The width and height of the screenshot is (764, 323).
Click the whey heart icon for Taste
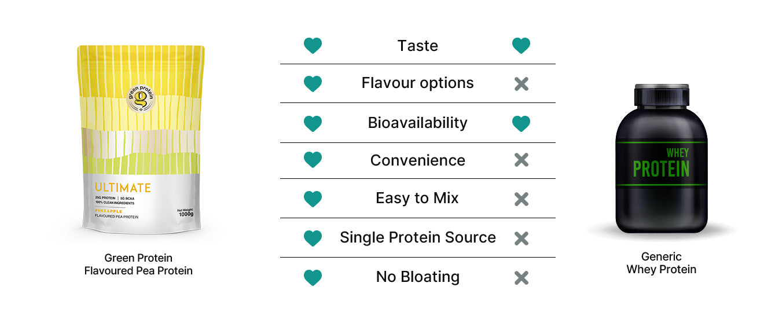(x=521, y=46)
